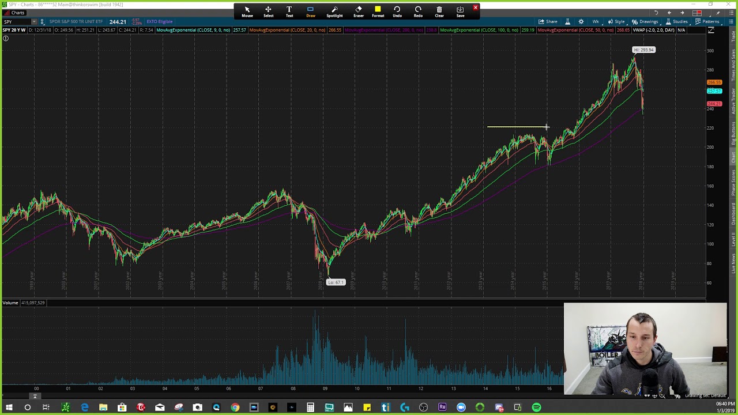Open the Dashboard sidebar tab
The image size is (738, 415).
point(734,213)
